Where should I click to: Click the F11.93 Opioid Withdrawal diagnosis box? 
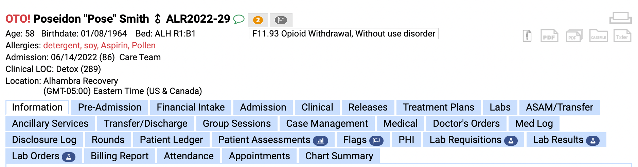343,33
